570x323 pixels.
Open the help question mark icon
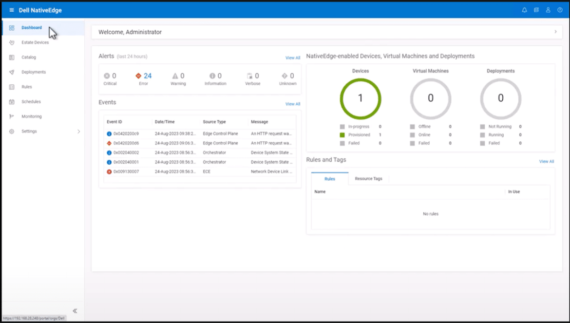pyautogui.click(x=560, y=10)
